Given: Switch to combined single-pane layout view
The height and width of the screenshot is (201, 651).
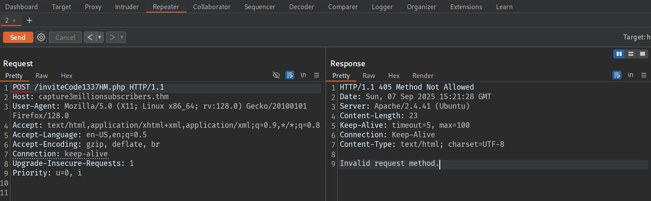Looking at the screenshot, I should tap(642, 54).
